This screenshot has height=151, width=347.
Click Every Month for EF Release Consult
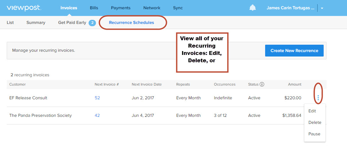pyautogui.click(x=188, y=98)
